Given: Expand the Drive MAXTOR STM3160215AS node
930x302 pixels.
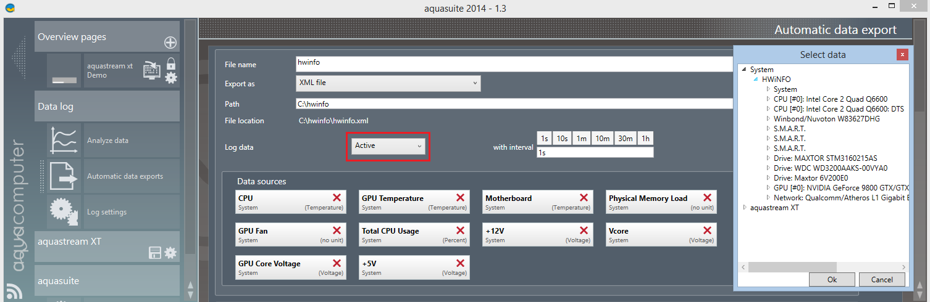Looking at the screenshot, I should pyautogui.click(x=768, y=158).
